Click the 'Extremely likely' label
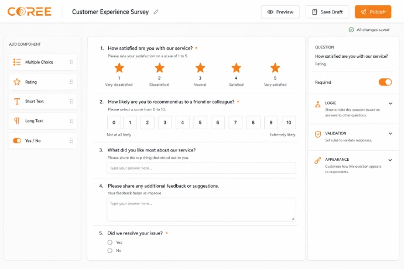The height and width of the screenshot is (269, 404). (282, 134)
